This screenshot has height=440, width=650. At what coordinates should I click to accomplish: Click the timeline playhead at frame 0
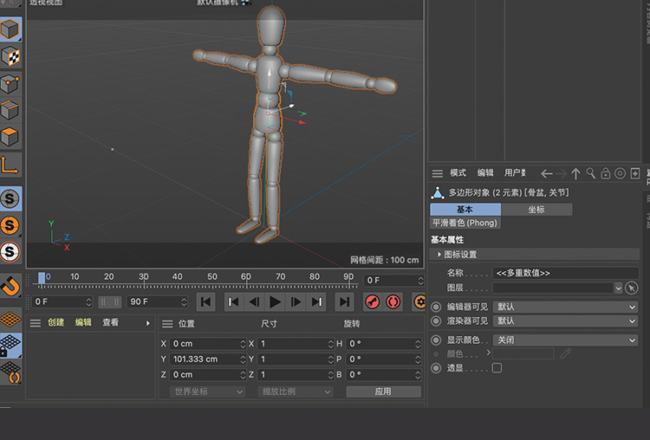click(42, 278)
